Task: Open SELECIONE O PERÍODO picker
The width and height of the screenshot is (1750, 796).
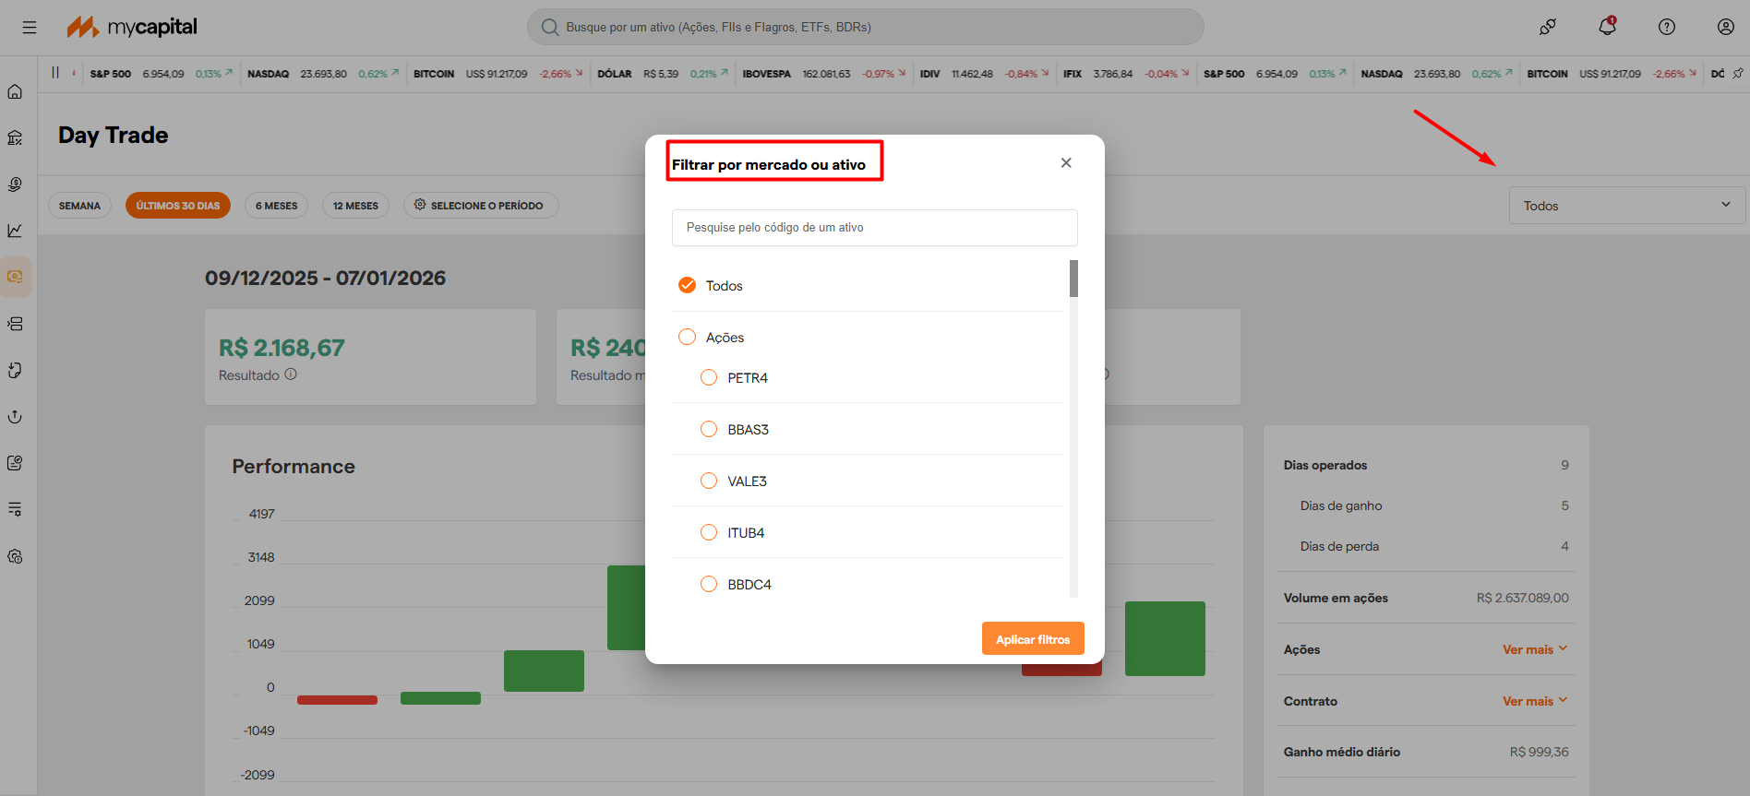Action: (x=481, y=206)
